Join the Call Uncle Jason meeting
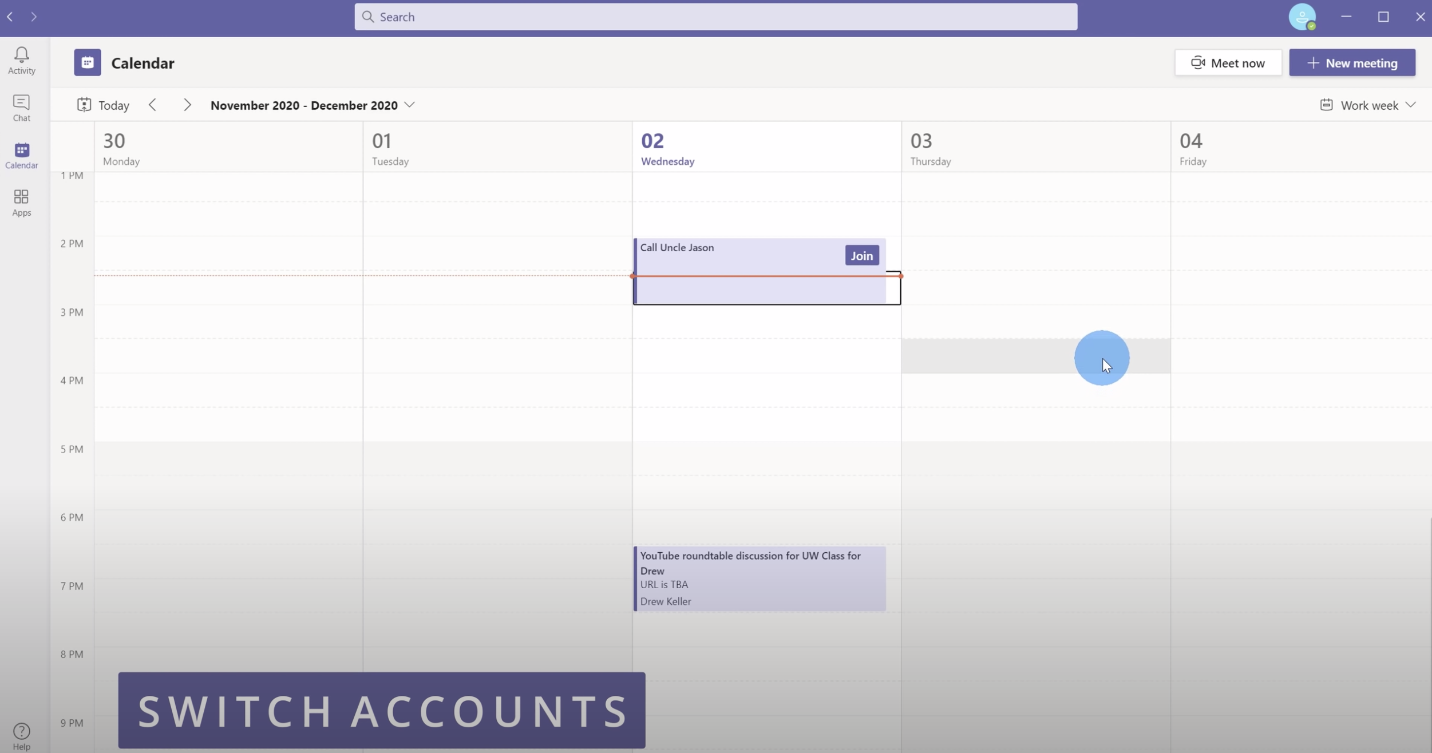The image size is (1432, 753). [x=861, y=255]
